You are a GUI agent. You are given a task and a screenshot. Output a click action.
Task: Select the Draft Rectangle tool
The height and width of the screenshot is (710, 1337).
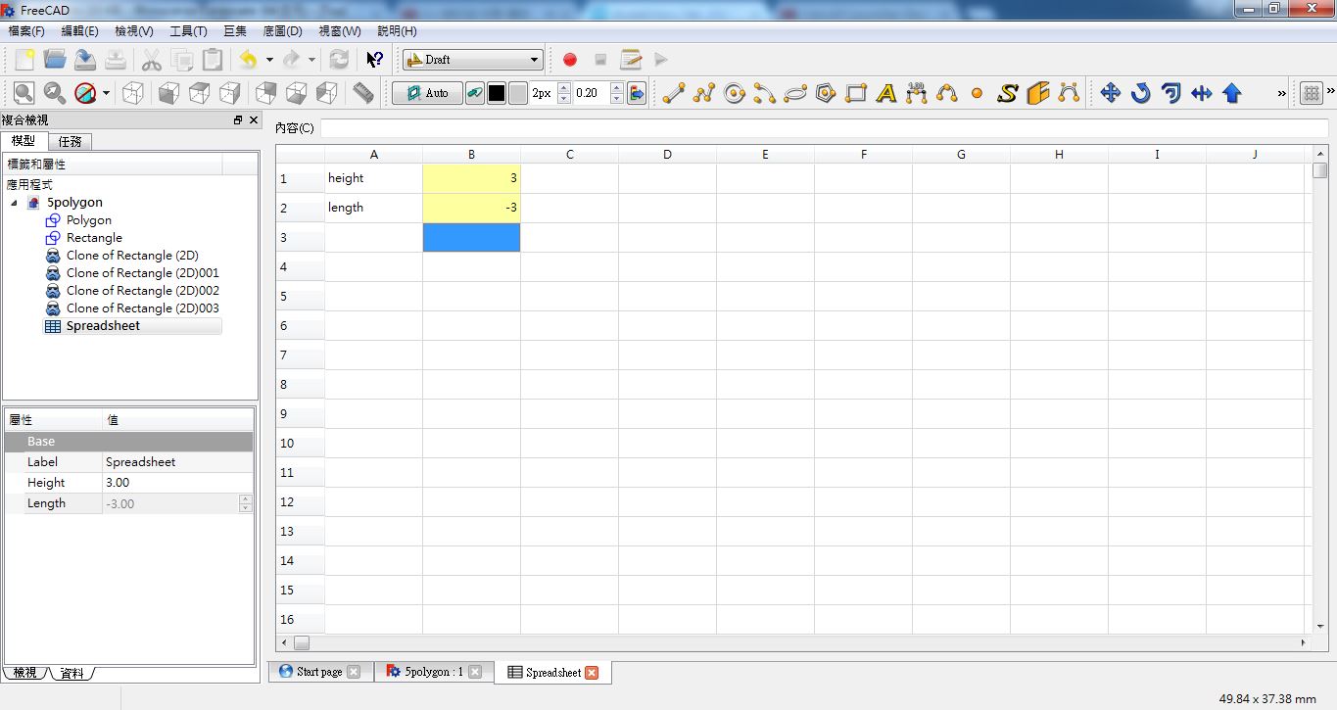(855, 92)
